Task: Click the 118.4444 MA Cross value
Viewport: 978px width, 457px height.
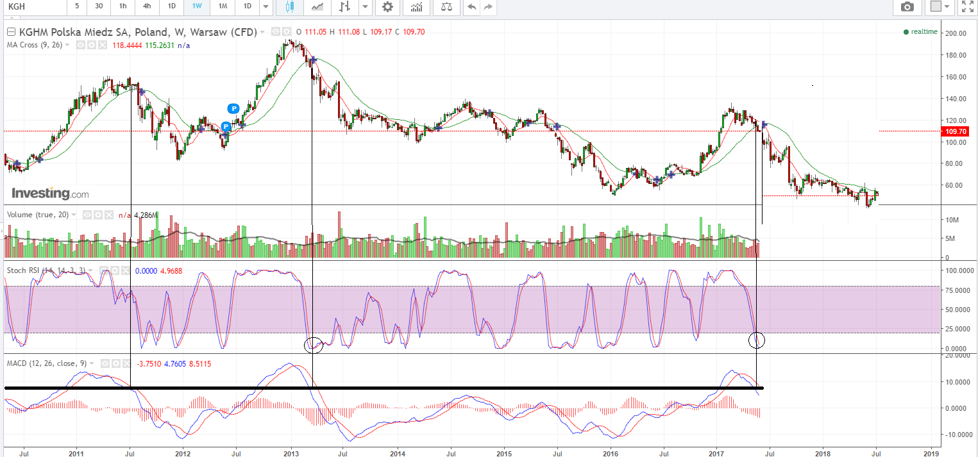Action: (x=127, y=46)
